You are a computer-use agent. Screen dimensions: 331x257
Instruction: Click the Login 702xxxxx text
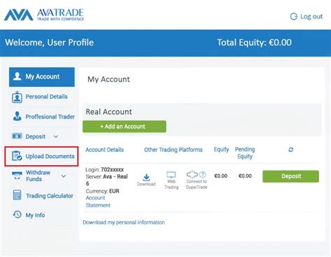[x=105, y=169]
